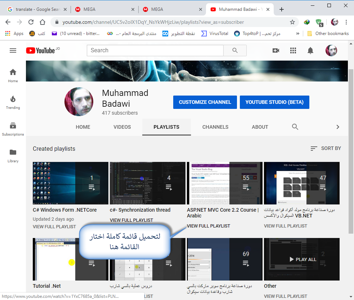Open the VirusTotal bookmark
Screen dimensions: 354x300
tap(215, 34)
